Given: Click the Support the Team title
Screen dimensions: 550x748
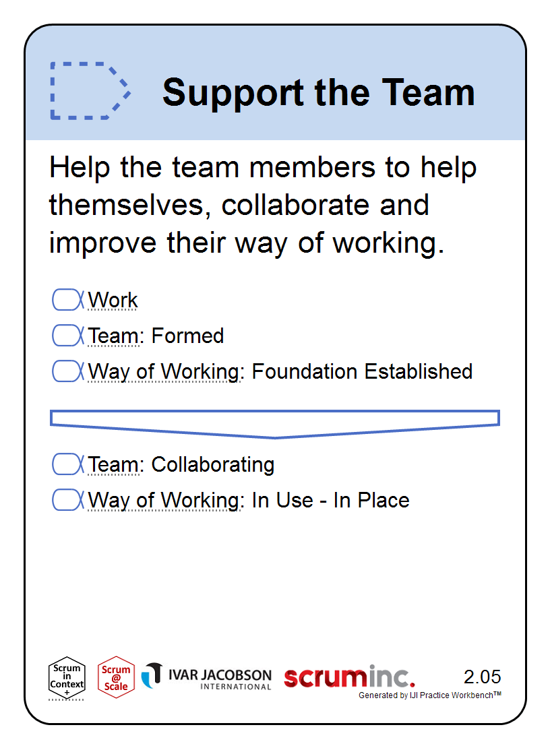Looking at the screenshot, I should coord(318,92).
